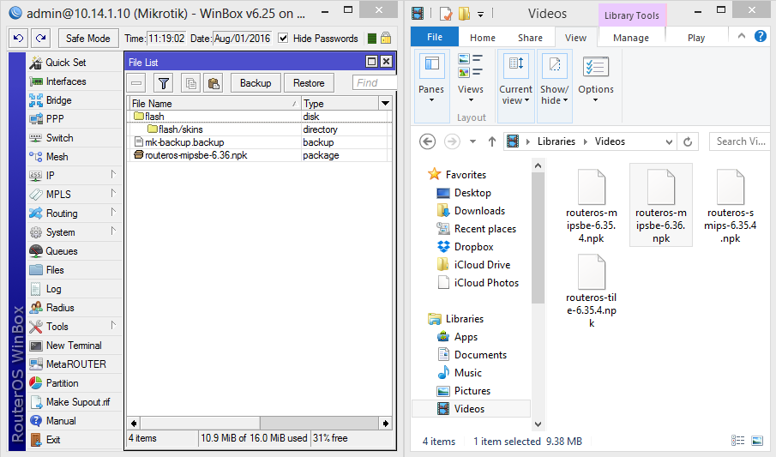This screenshot has height=457, width=776.
Task: Click the Restore button in File List
Action: click(309, 83)
